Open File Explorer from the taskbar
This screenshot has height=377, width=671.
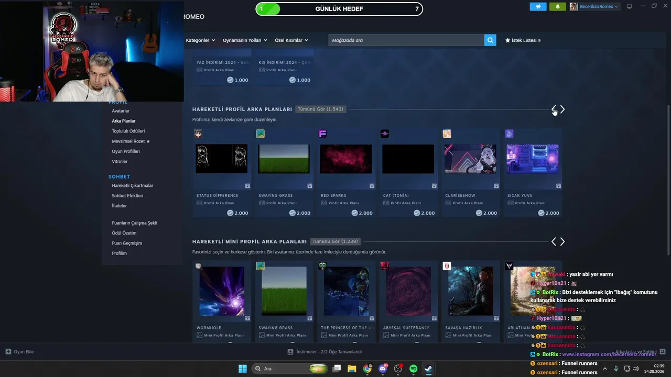[x=352, y=369]
